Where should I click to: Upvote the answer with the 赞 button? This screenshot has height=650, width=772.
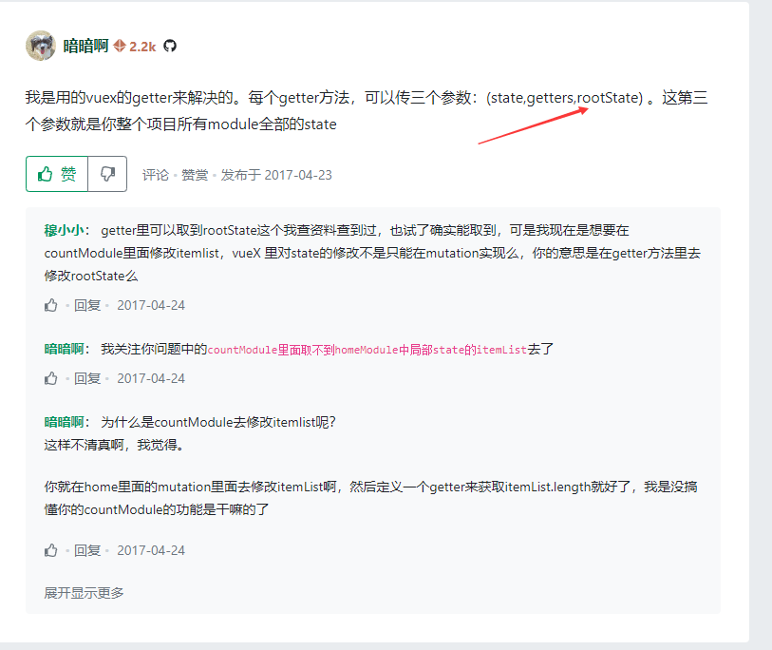57,174
